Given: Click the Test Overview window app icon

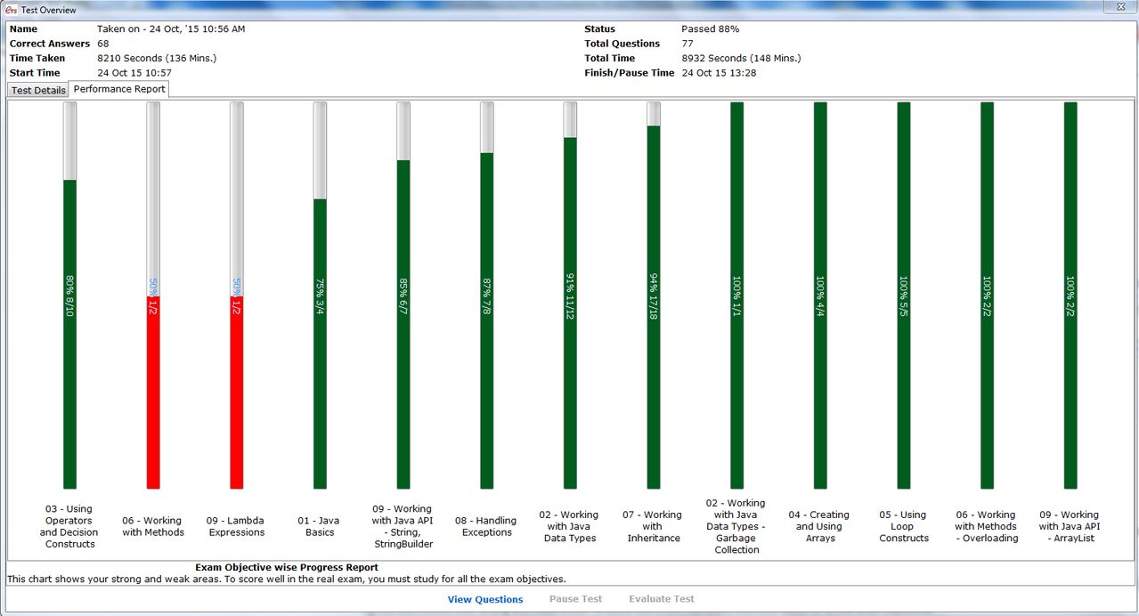Looking at the screenshot, I should pos(11,10).
